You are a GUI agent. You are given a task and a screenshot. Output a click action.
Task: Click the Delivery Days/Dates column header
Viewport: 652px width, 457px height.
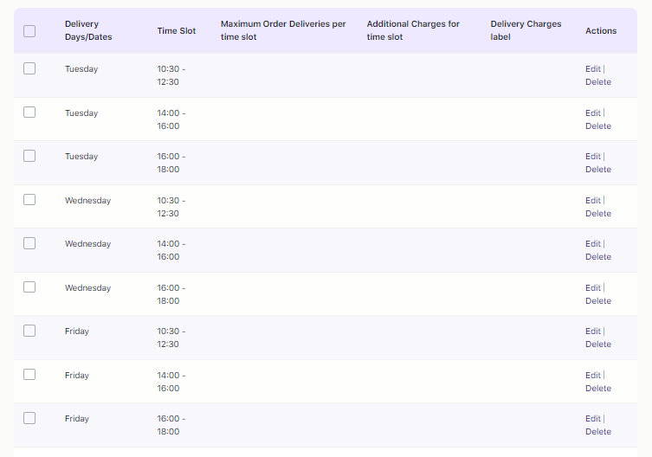click(x=87, y=31)
